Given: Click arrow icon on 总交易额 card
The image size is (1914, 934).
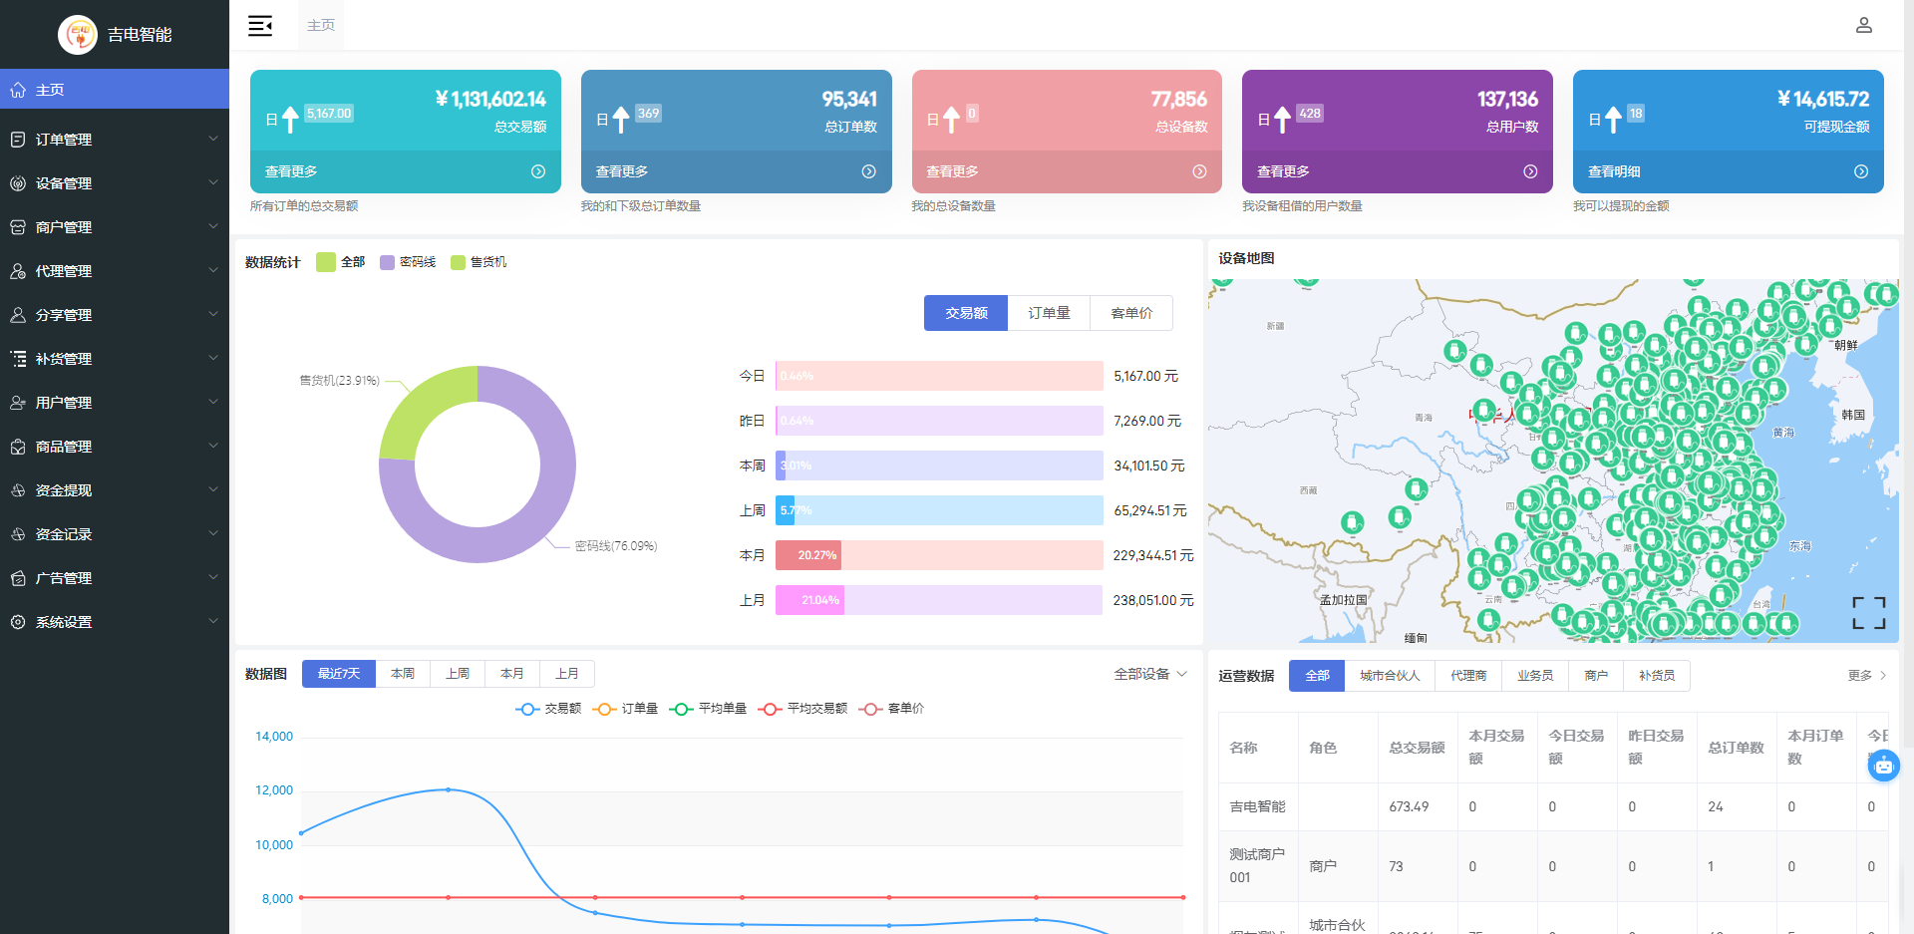Looking at the screenshot, I should point(538,171).
